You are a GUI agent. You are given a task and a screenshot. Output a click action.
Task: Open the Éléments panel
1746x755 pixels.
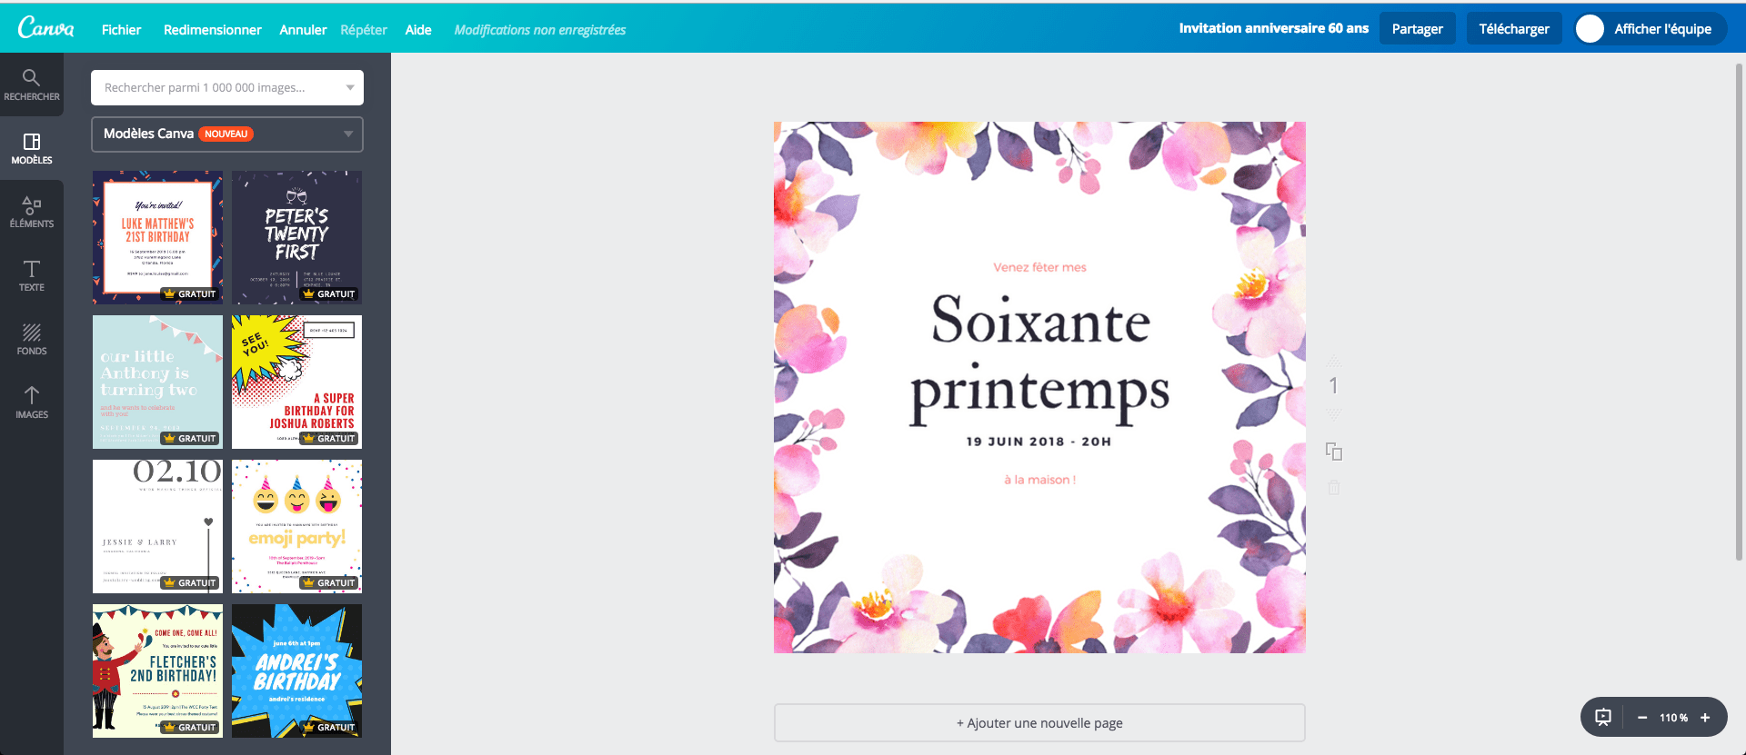click(32, 212)
